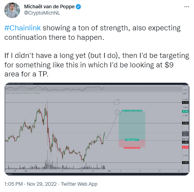Screen dimensions: 194x192
Task: Open the #Chainlink hashtag link
Action: coord(22,28)
